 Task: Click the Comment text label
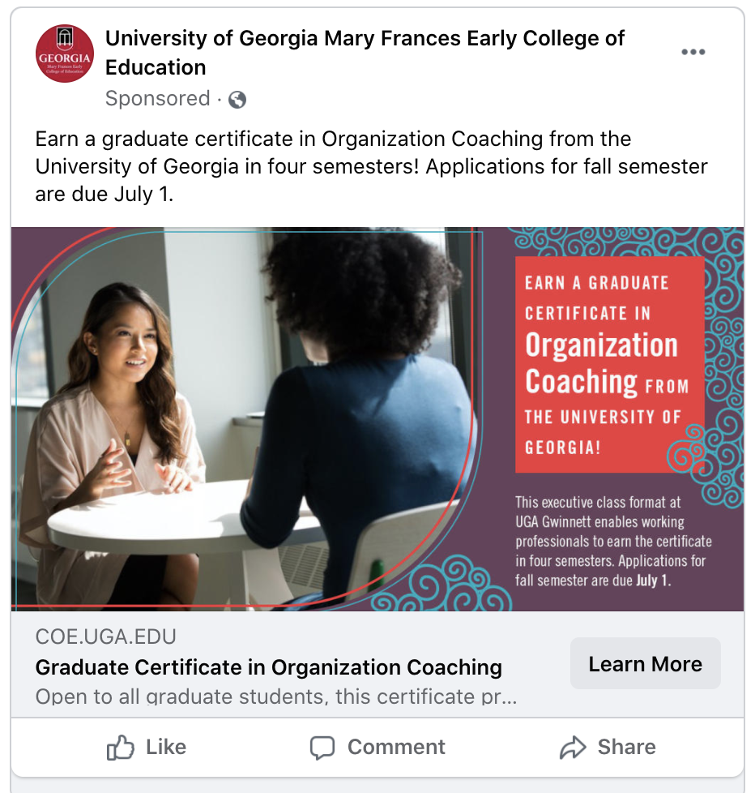click(x=396, y=747)
